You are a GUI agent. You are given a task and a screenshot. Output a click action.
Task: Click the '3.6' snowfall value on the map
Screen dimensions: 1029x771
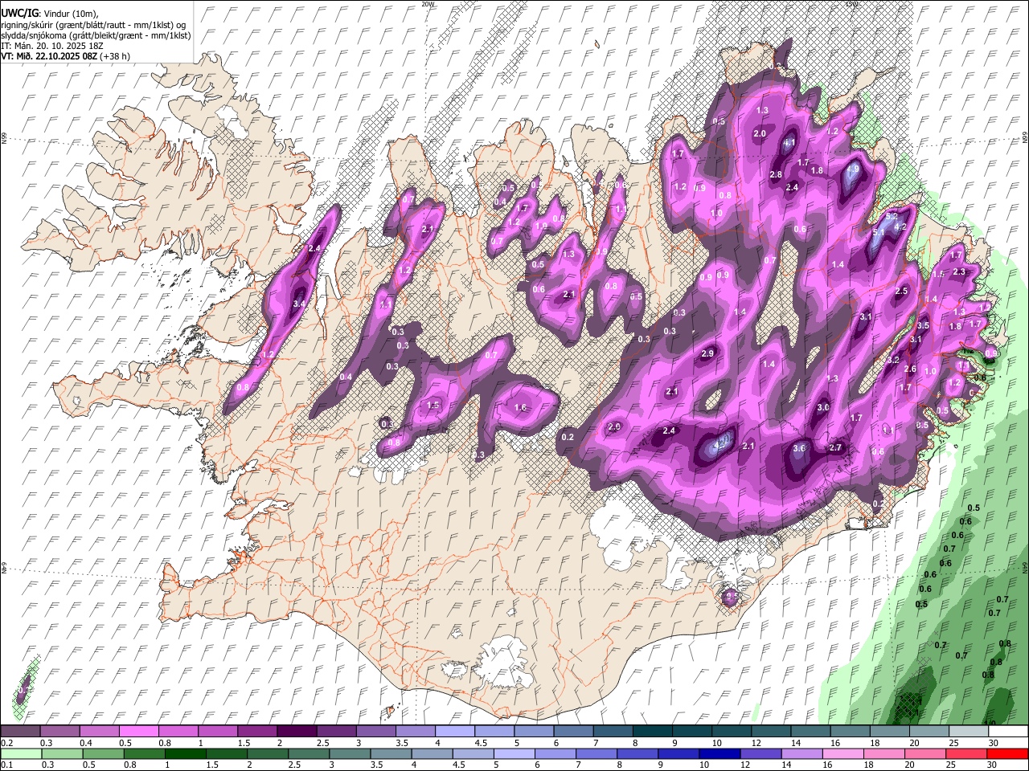[799, 448]
